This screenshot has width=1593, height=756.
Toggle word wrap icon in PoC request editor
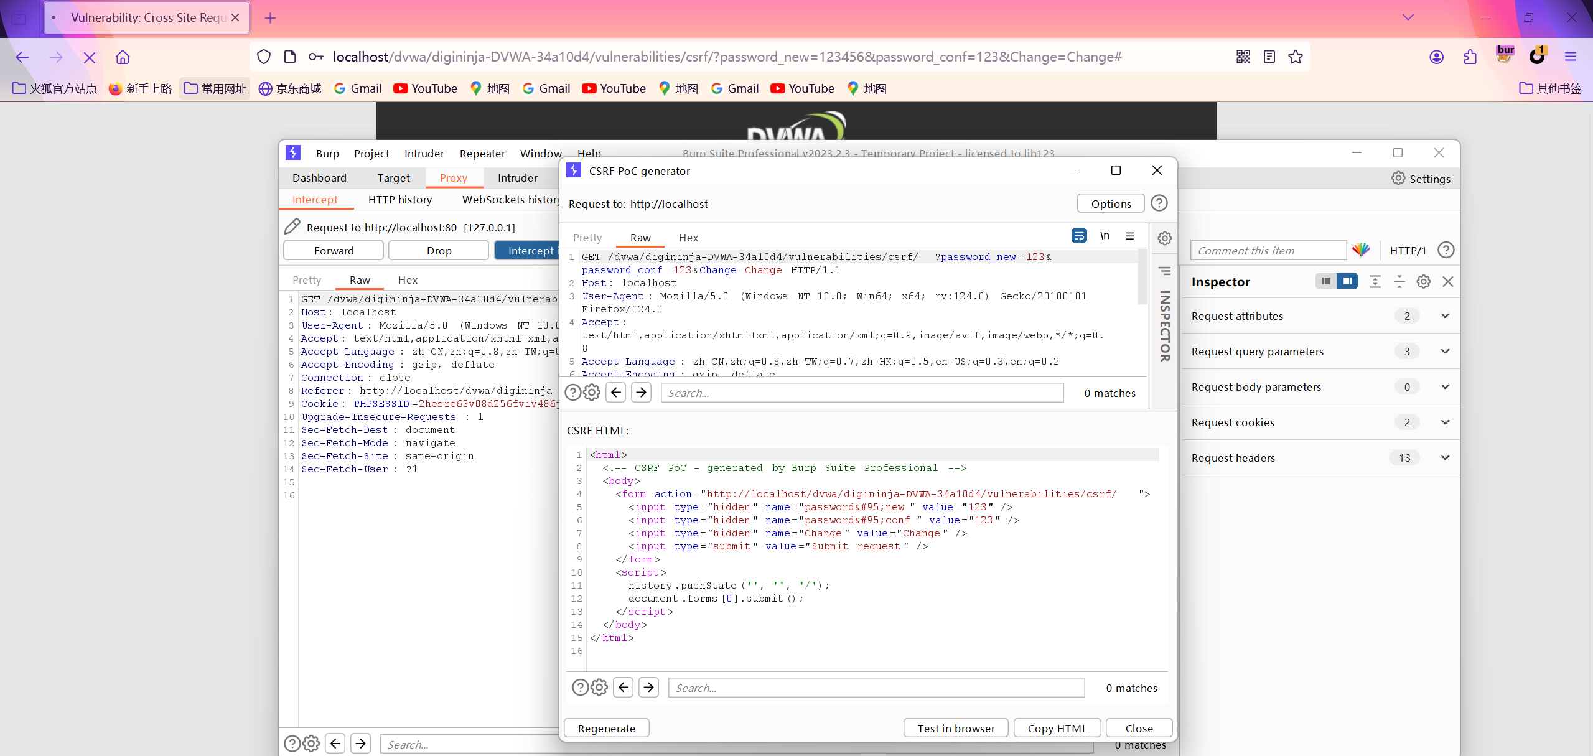(1079, 236)
